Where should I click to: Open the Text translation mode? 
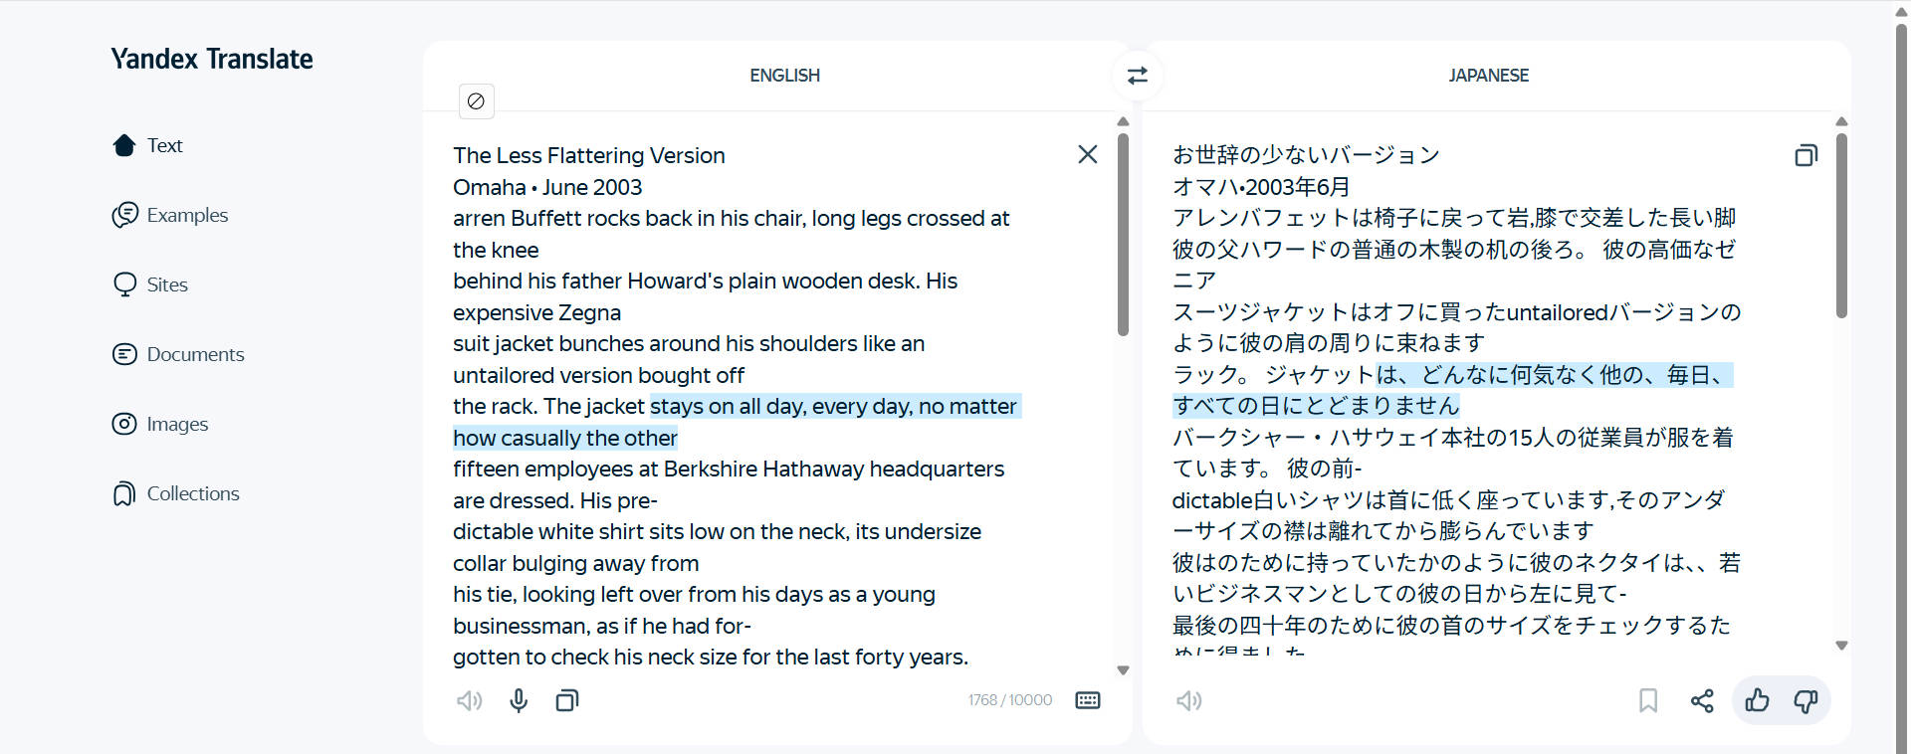pos(147,145)
